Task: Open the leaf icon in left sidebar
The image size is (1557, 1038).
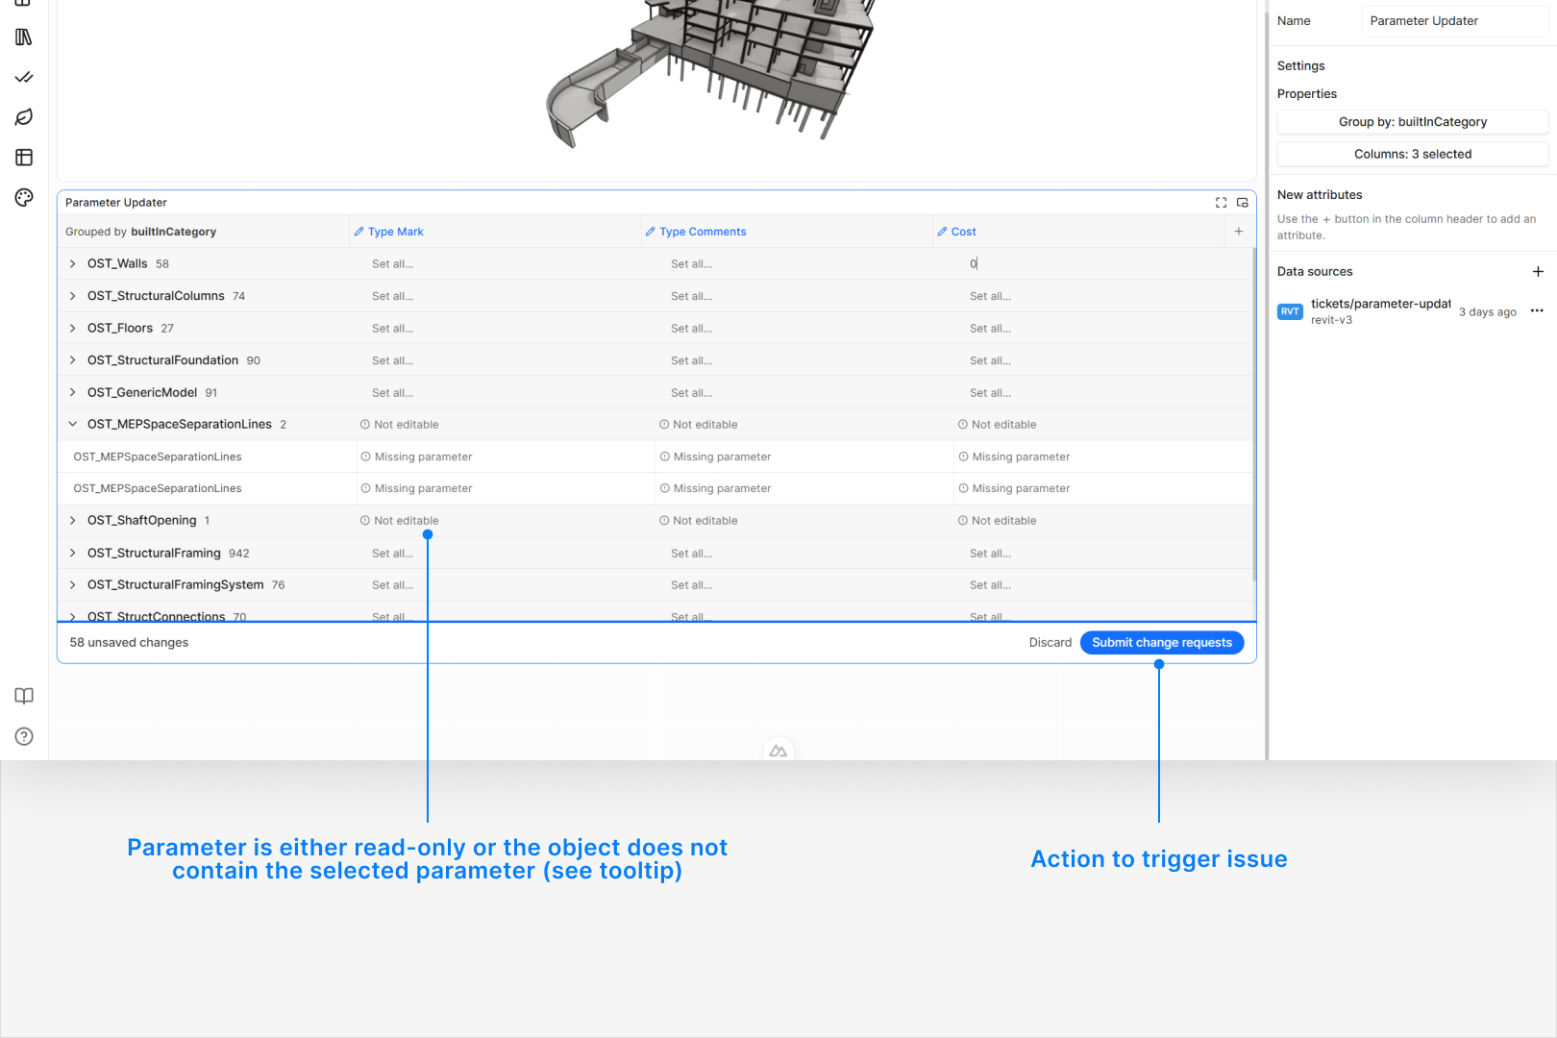Action: [24, 117]
